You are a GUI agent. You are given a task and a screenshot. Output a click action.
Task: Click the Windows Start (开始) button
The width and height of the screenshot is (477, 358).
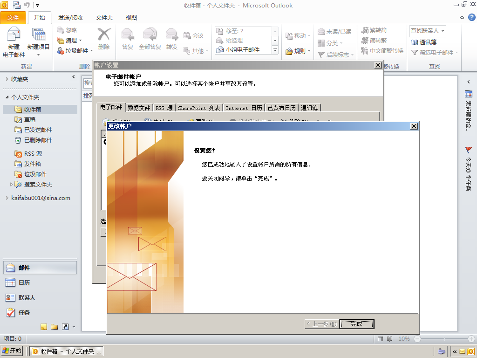click(x=12, y=351)
